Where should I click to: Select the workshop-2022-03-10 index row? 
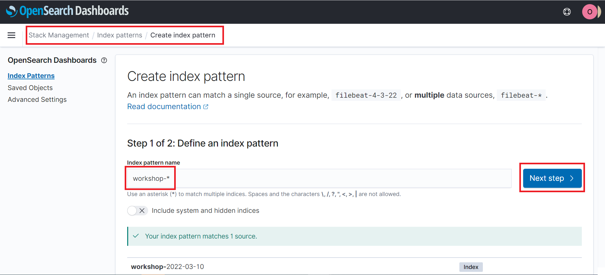coord(354,267)
